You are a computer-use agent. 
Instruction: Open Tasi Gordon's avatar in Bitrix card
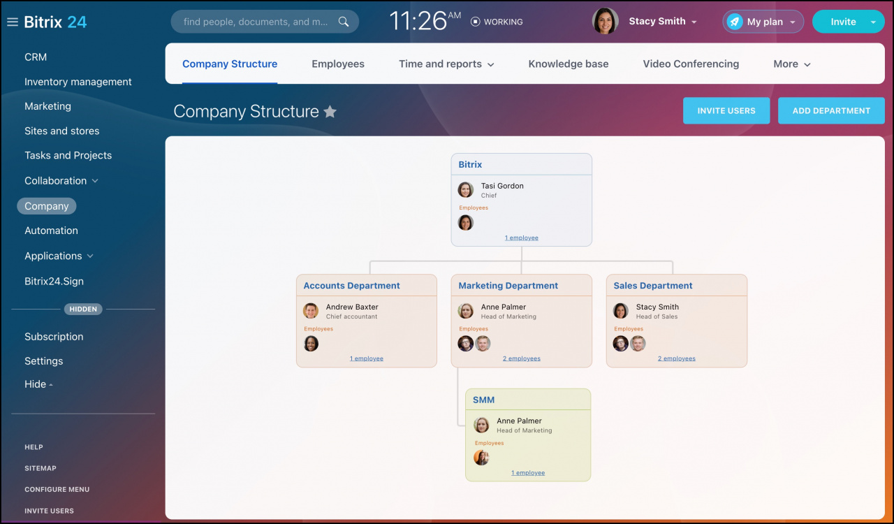click(x=466, y=189)
